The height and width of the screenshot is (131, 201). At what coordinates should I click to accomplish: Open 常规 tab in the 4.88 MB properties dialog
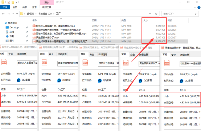pos(42,54)
